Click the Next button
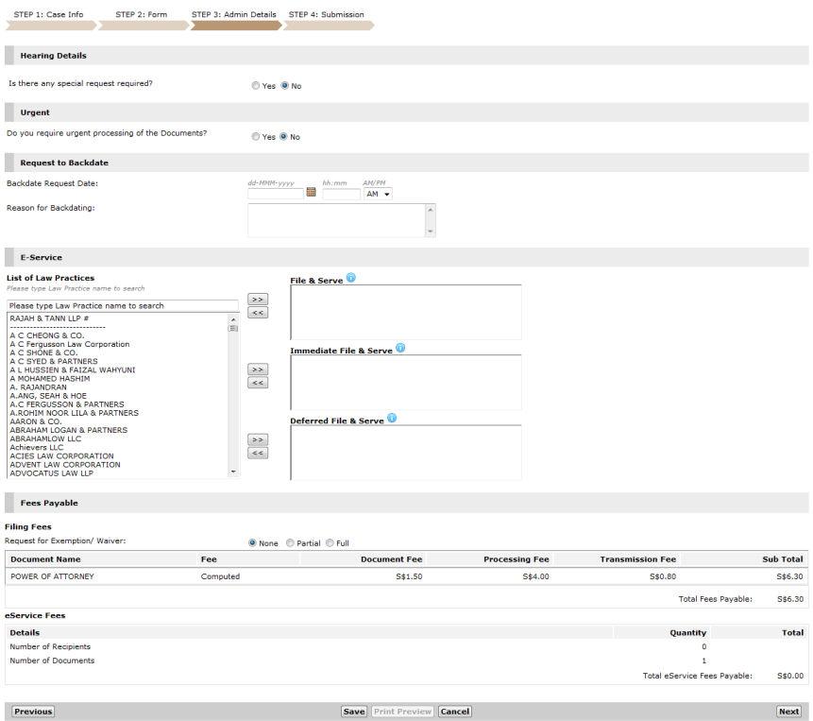The image size is (813, 721). tap(788, 712)
